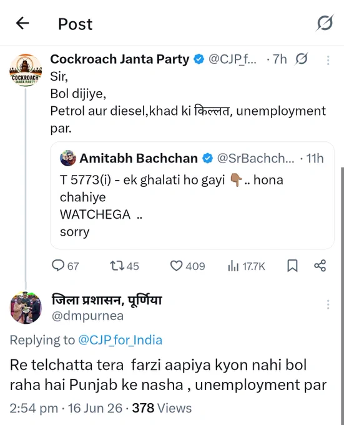
Task: Go back using the arrow icon
Action: (x=22, y=23)
